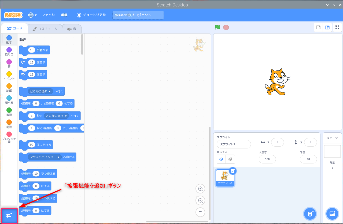
Task: Open the チュートリアル page
Action: (x=91, y=15)
